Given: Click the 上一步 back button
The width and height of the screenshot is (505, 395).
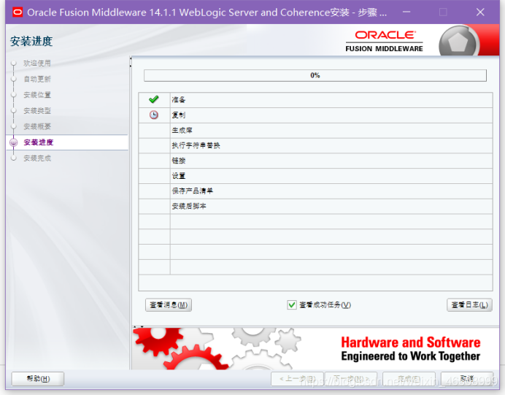Looking at the screenshot, I should click(x=297, y=378).
